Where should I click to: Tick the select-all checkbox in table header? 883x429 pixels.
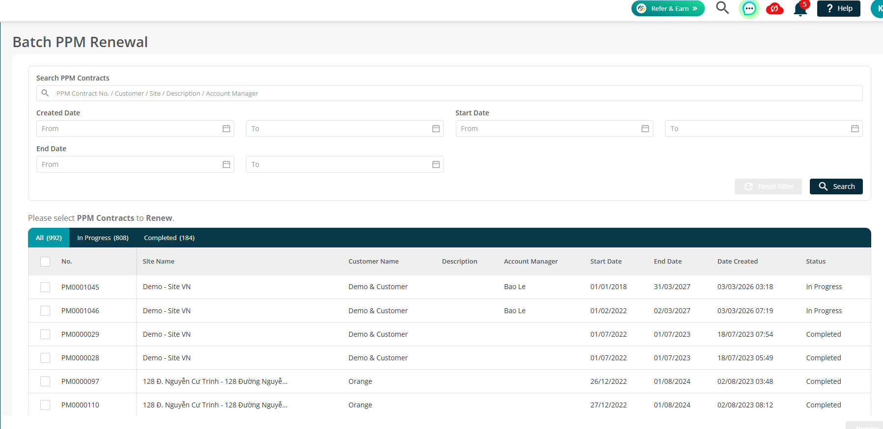(45, 262)
